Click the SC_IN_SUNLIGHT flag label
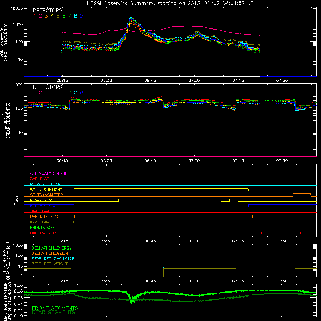321x321 pixels. point(46,189)
